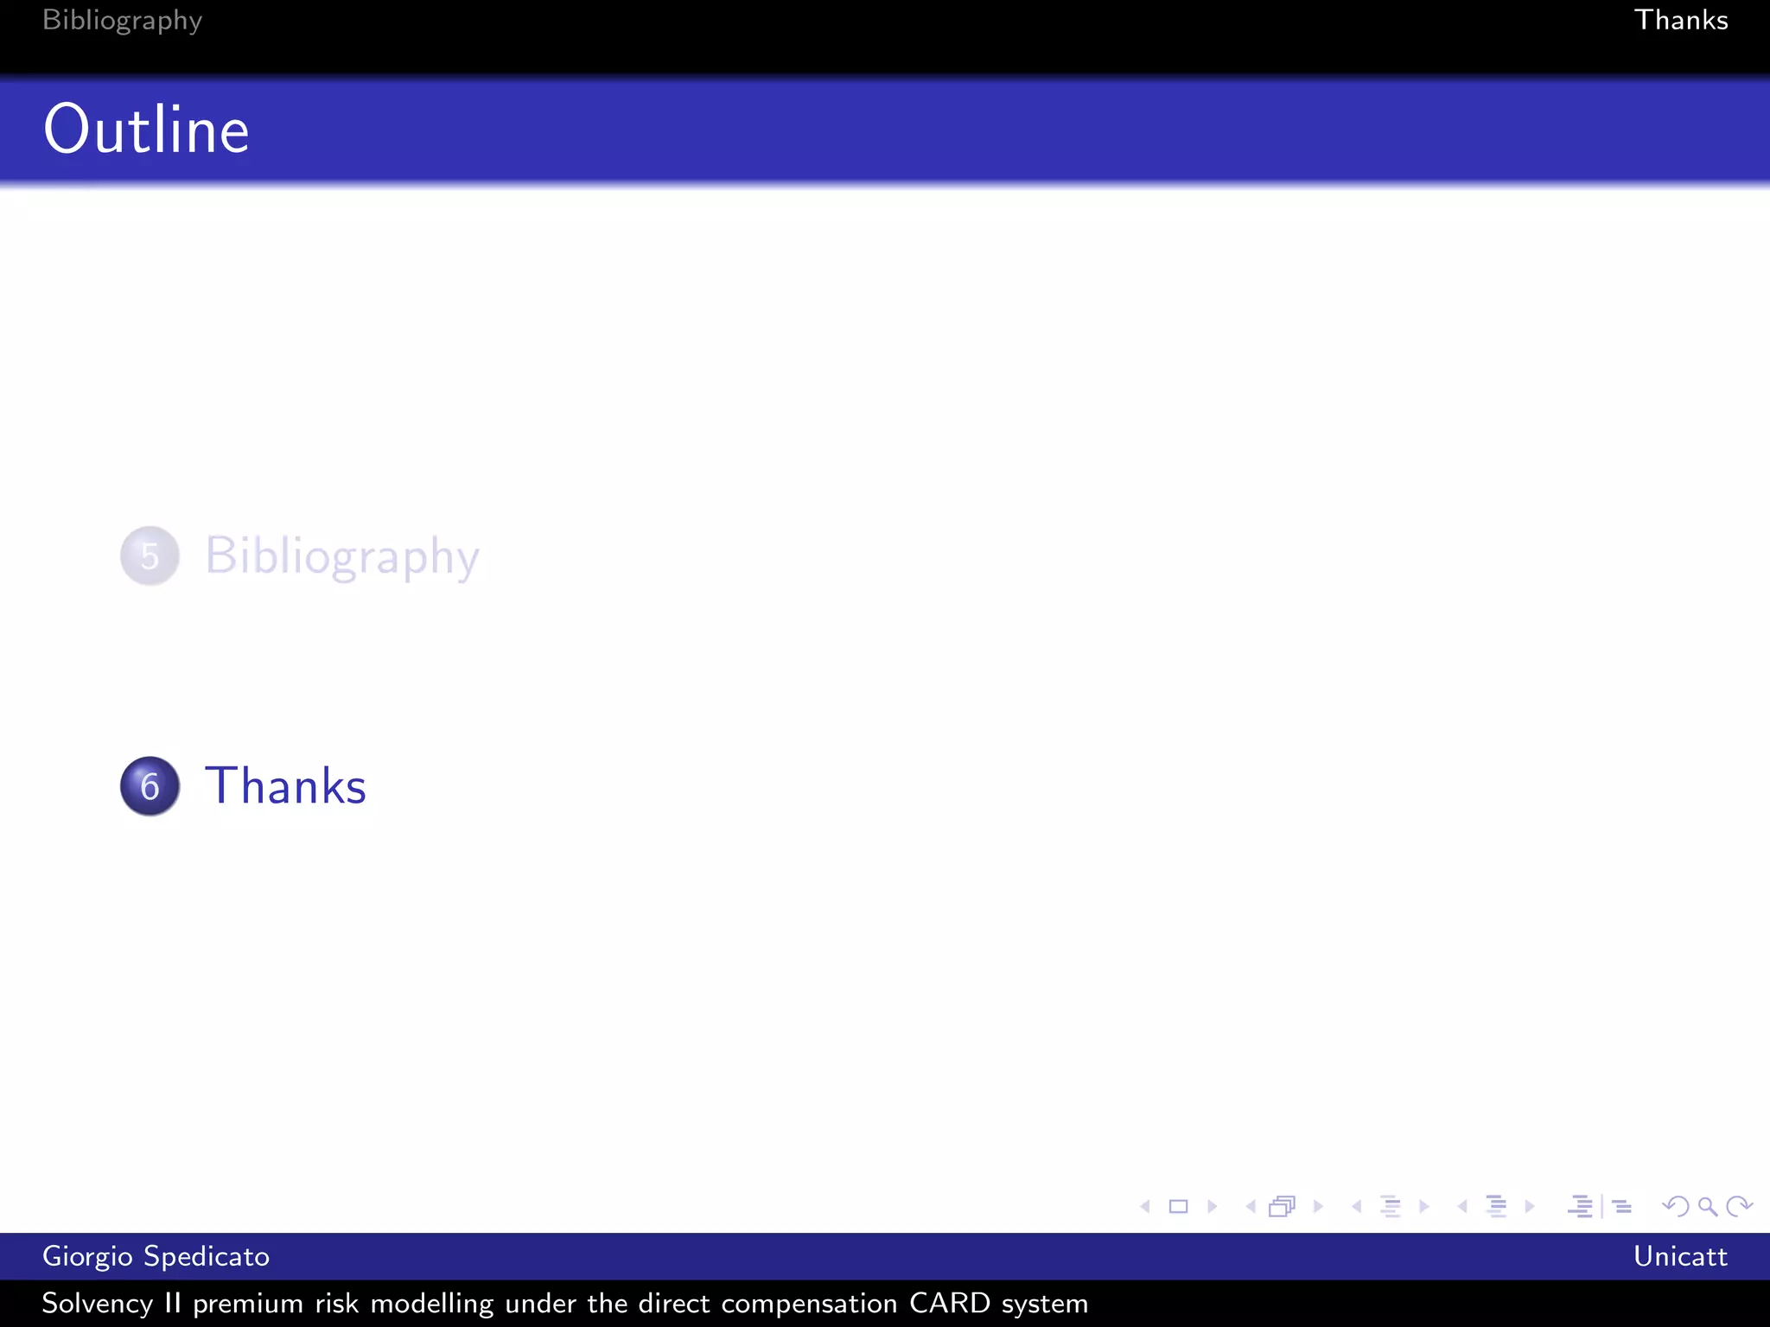This screenshot has height=1327, width=1770.
Task: Click the go back curved arrow icon
Action: coord(1675,1206)
